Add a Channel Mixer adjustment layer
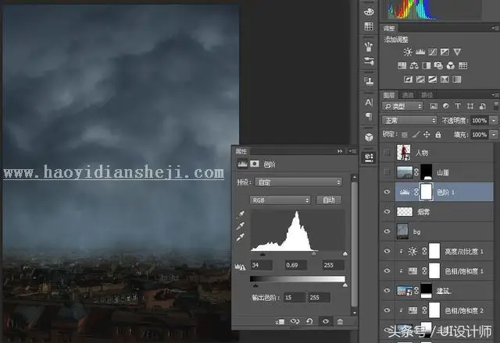Image resolution: width=500 pixels, height=343 pixels. (451, 65)
